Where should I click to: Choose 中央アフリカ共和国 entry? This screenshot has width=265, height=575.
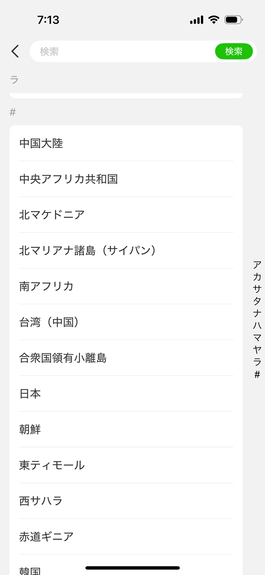pyautogui.click(x=126, y=179)
